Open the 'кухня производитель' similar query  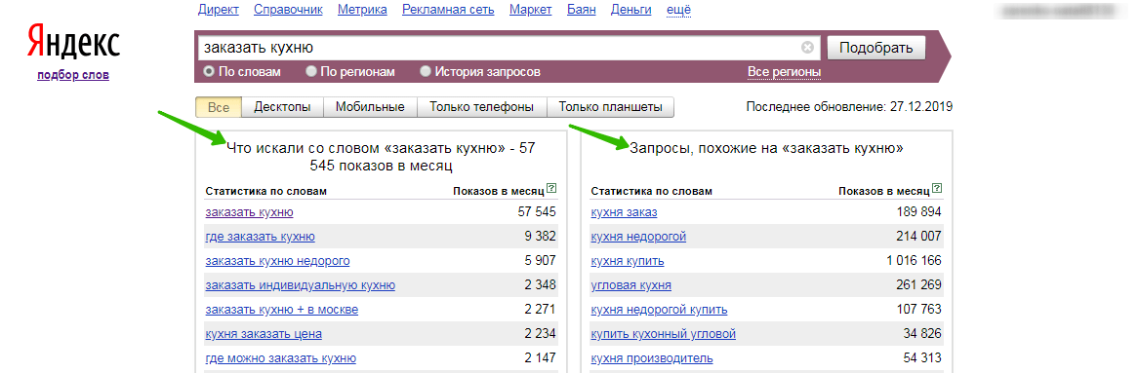(x=652, y=358)
